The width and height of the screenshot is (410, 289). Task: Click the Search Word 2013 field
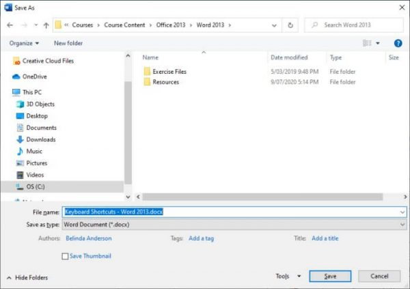[354, 25]
